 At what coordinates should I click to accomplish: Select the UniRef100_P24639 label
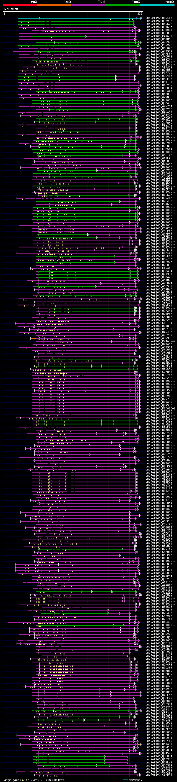(x=159, y=204)
